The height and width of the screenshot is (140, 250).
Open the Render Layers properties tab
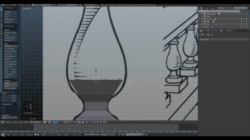pos(208,31)
